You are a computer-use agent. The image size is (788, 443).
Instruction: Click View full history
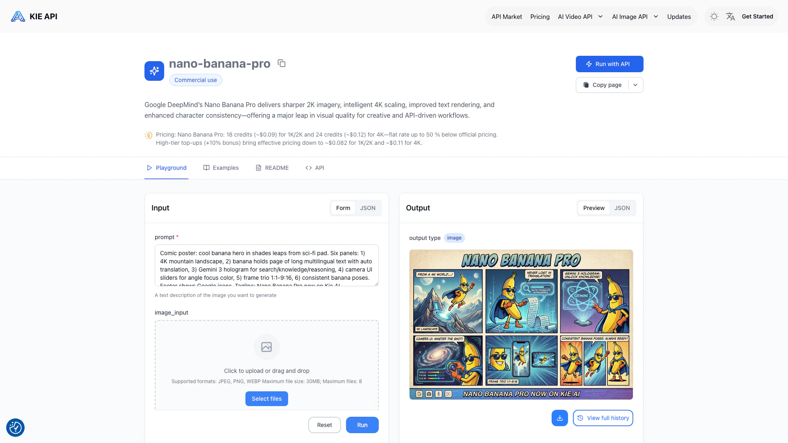point(603,418)
